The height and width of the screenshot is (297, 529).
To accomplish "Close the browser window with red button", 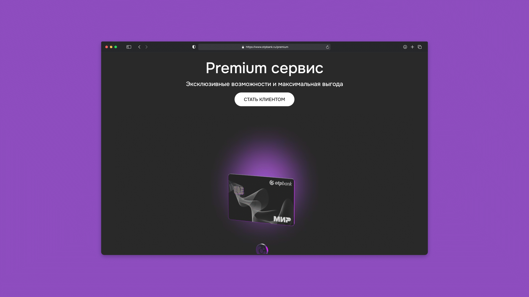I will point(107,47).
